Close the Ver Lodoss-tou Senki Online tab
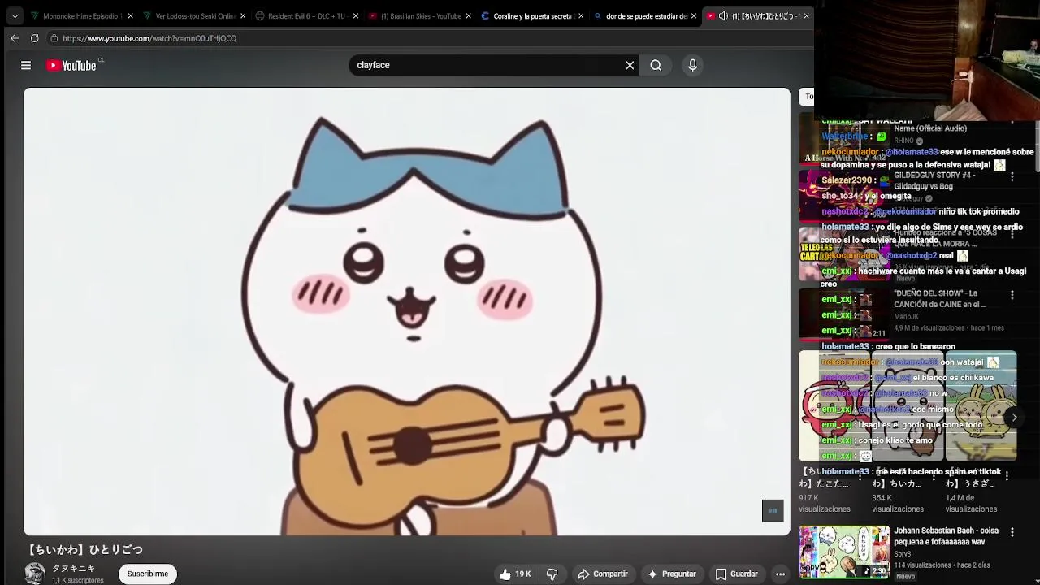Screen dimensions: 1040x585 (x=243, y=15)
